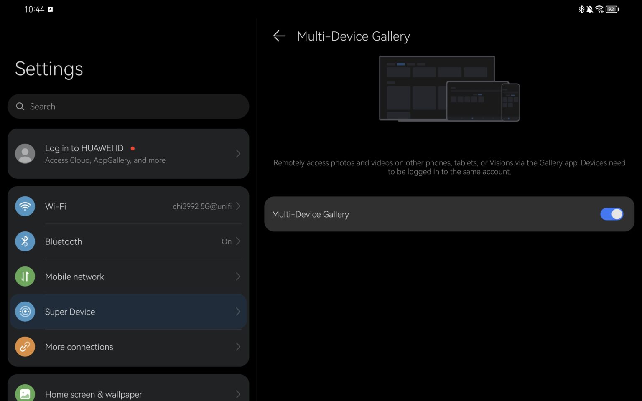Tap the muted bell status icon
642x401 pixels.
tap(590, 9)
